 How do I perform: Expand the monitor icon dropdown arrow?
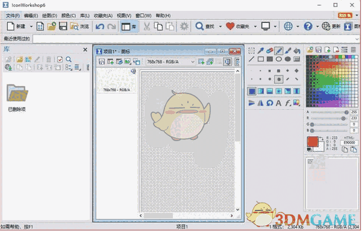click(275, 27)
